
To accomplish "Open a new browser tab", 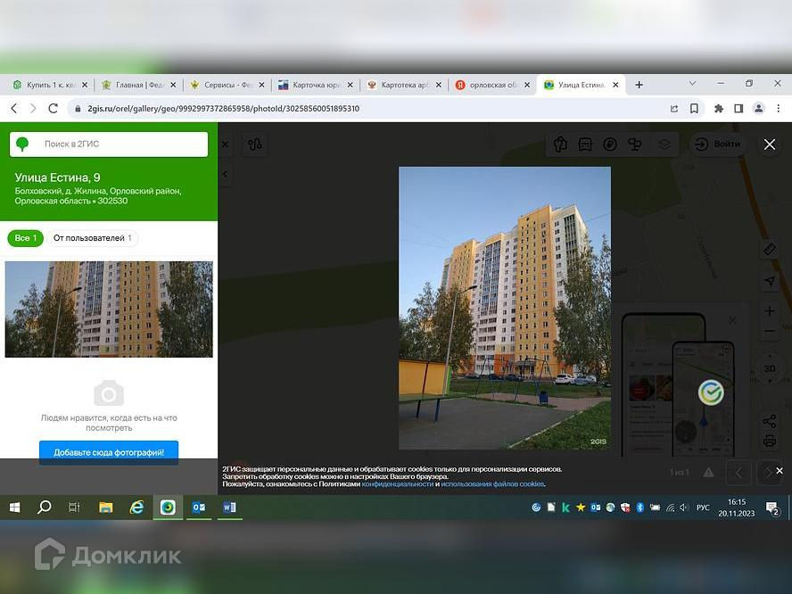I will (639, 85).
